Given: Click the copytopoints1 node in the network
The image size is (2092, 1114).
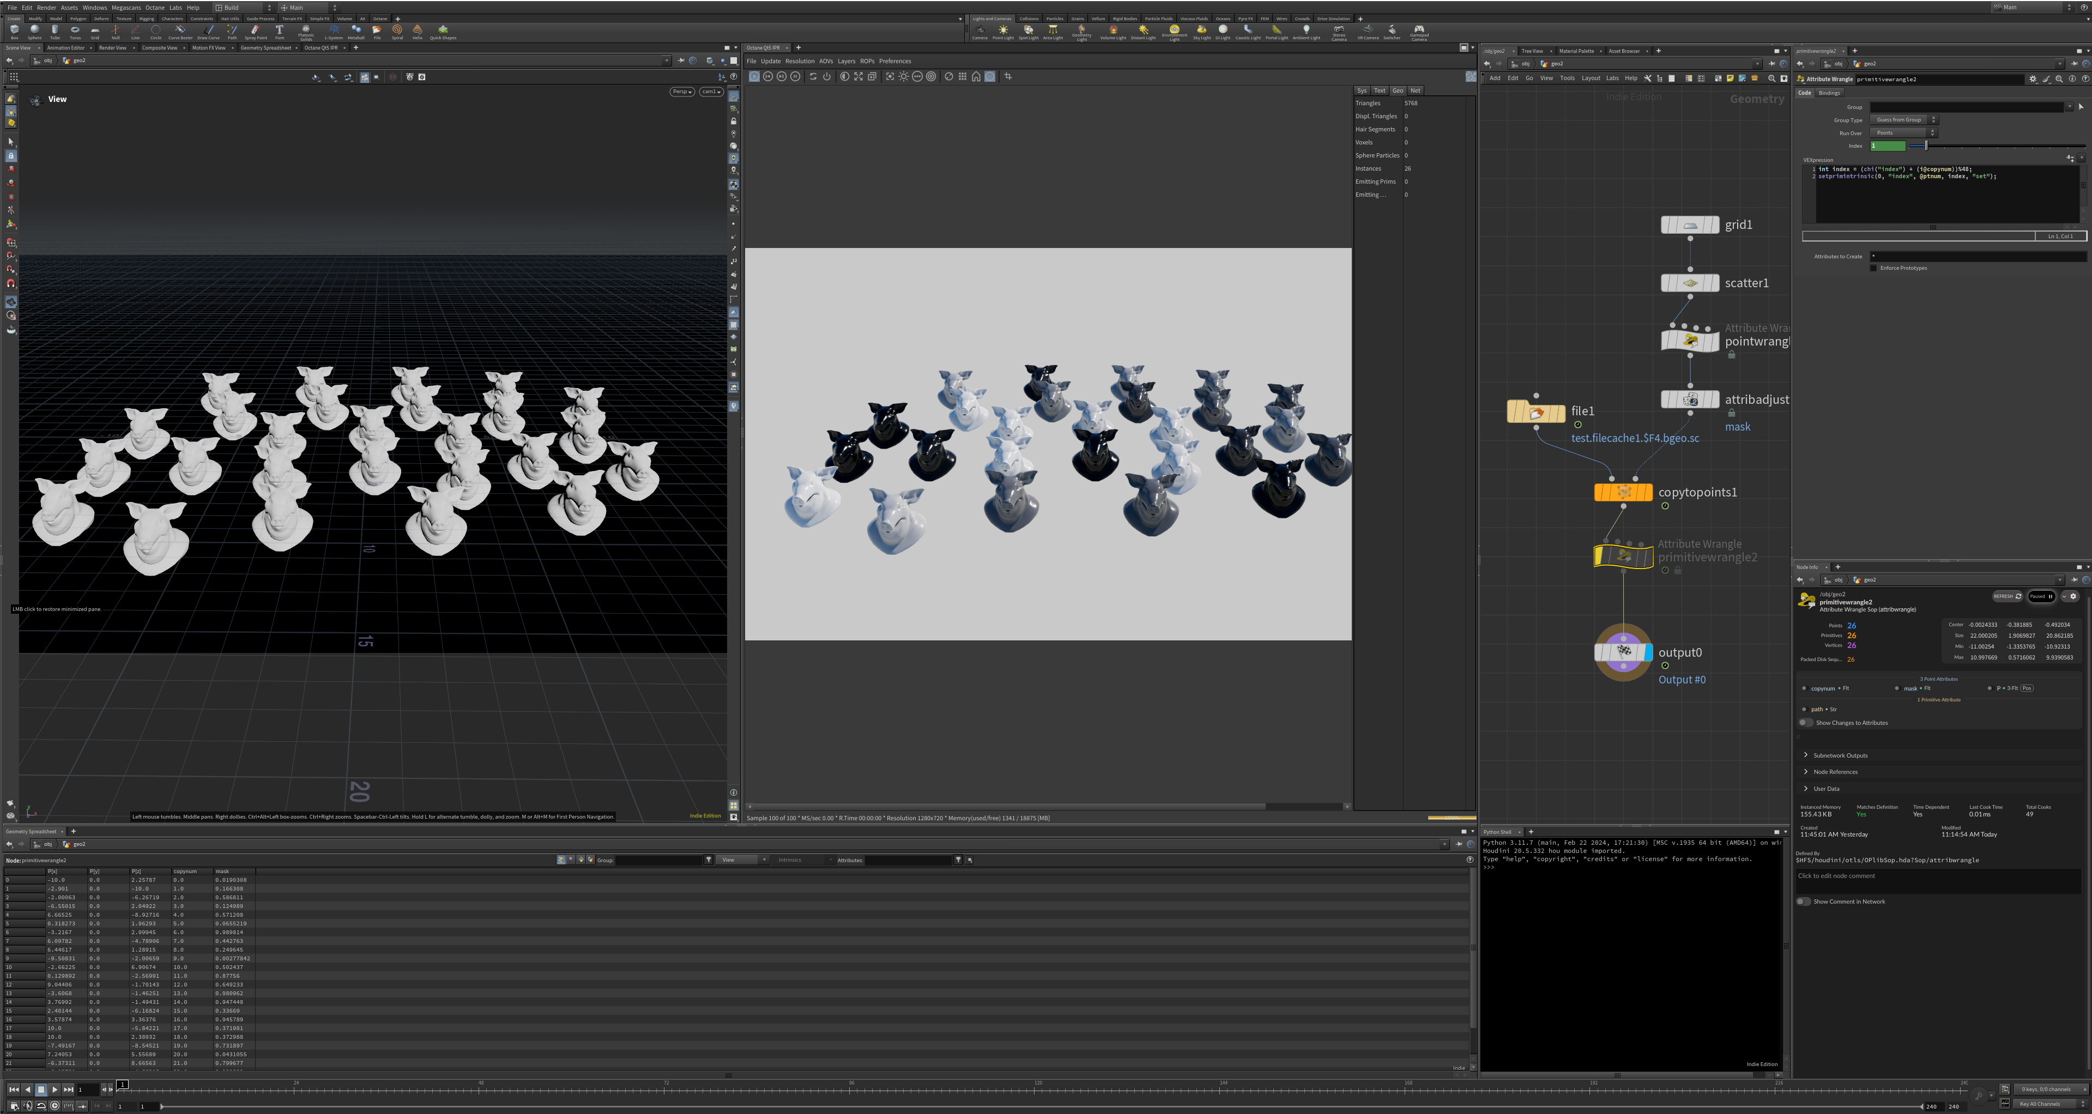Looking at the screenshot, I should [1623, 492].
